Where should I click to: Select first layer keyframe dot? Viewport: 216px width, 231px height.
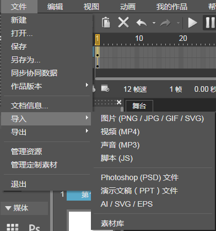coord(98,55)
